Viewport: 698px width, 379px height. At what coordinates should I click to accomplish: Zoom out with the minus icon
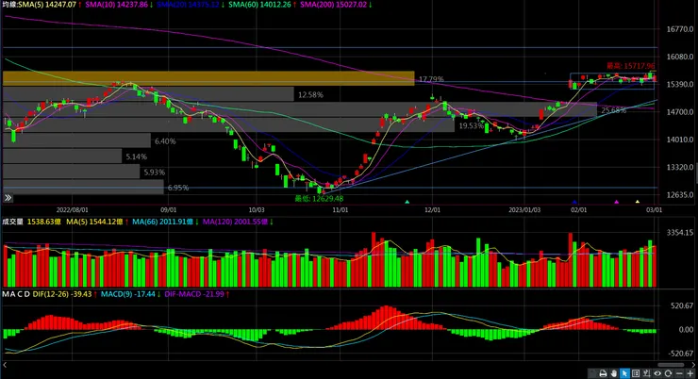(679, 373)
